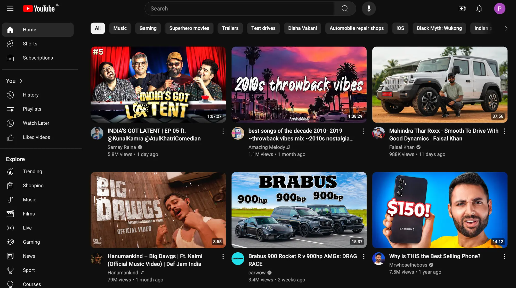
Task: Open options for Mahindra Thar Roxx video
Action: (x=505, y=131)
